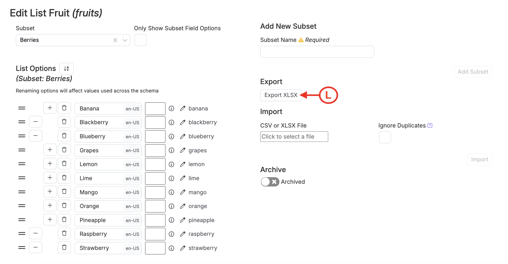Check the Ignore Duplicates checkbox
This screenshot has width=508, height=264.
[x=385, y=137]
